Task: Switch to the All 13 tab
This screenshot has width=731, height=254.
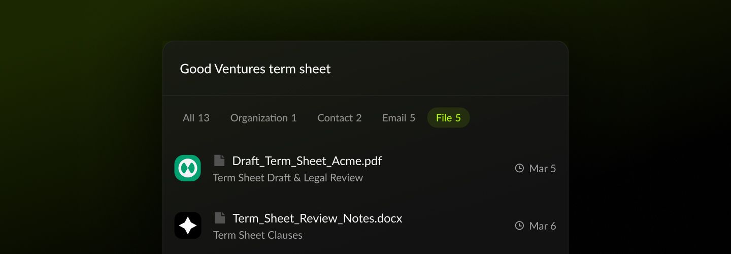Action: point(196,118)
